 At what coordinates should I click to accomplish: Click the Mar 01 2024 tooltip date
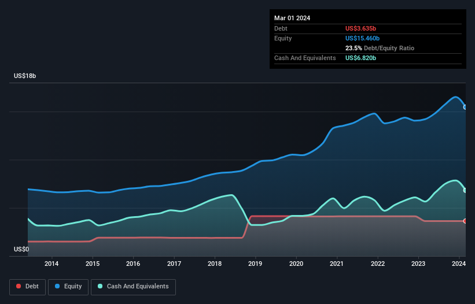point(292,18)
